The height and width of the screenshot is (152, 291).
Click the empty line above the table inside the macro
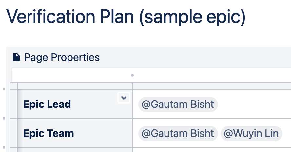151,75
